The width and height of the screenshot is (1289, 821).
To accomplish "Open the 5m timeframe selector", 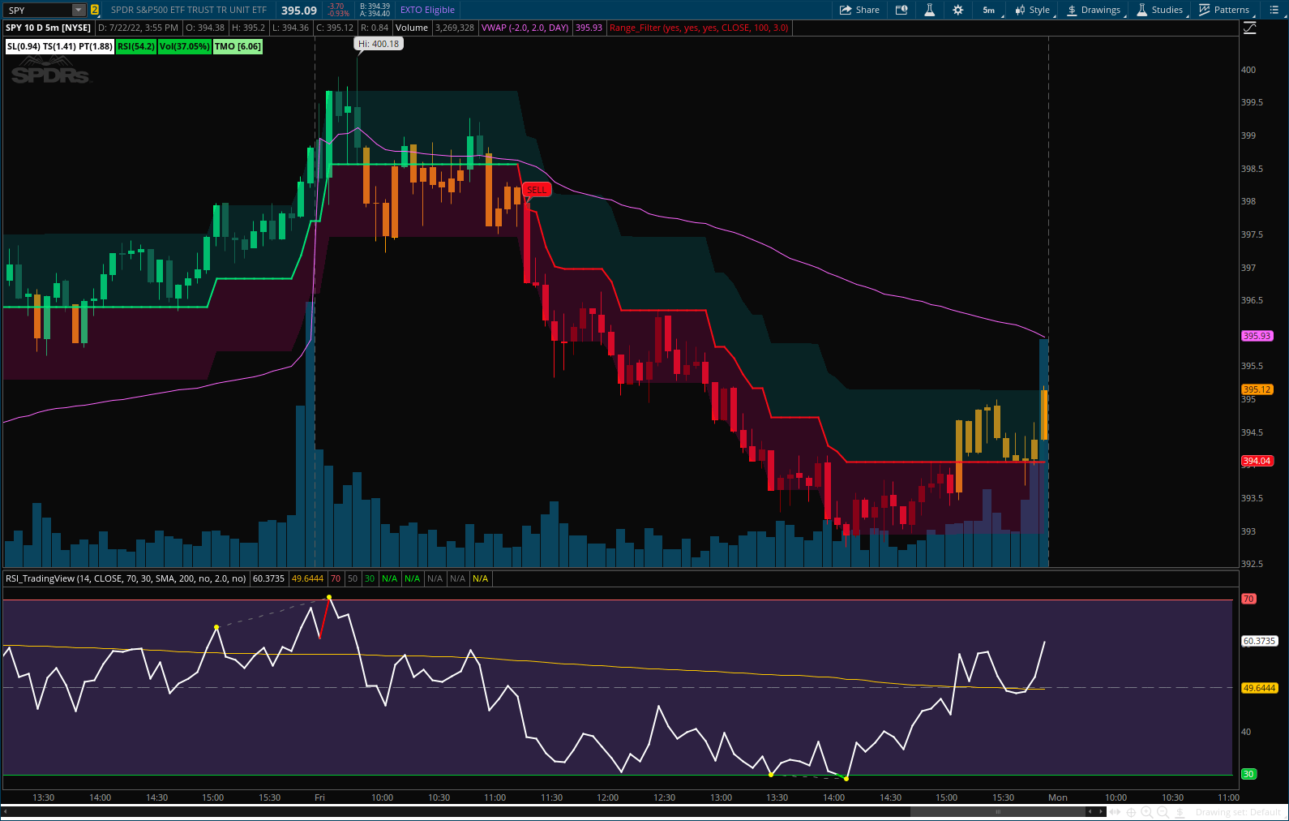I will coord(990,10).
